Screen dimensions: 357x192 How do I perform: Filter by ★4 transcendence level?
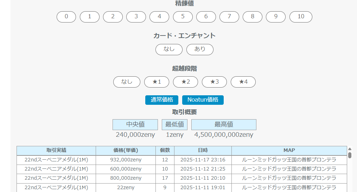click(x=243, y=82)
